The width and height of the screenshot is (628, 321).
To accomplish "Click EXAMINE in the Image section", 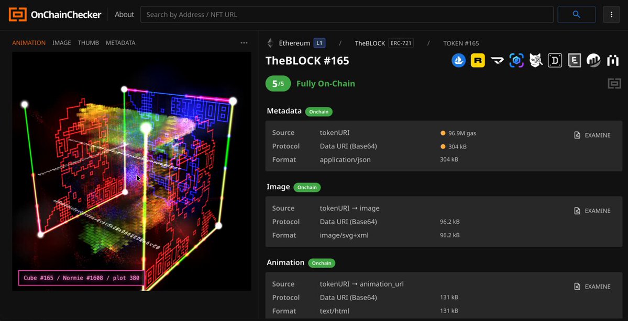I will click(592, 211).
